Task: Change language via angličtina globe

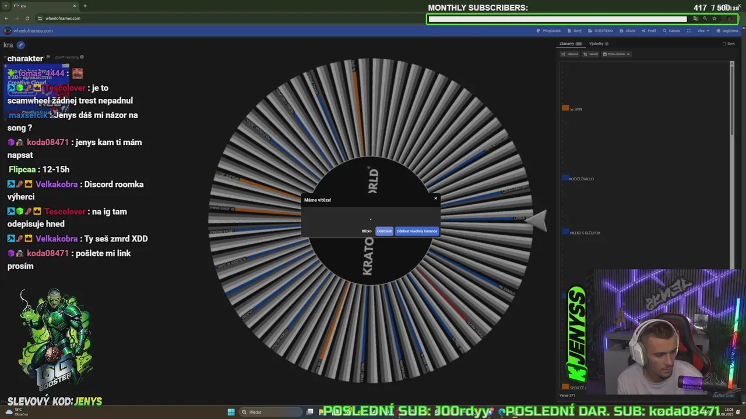Action: (727, 31)
